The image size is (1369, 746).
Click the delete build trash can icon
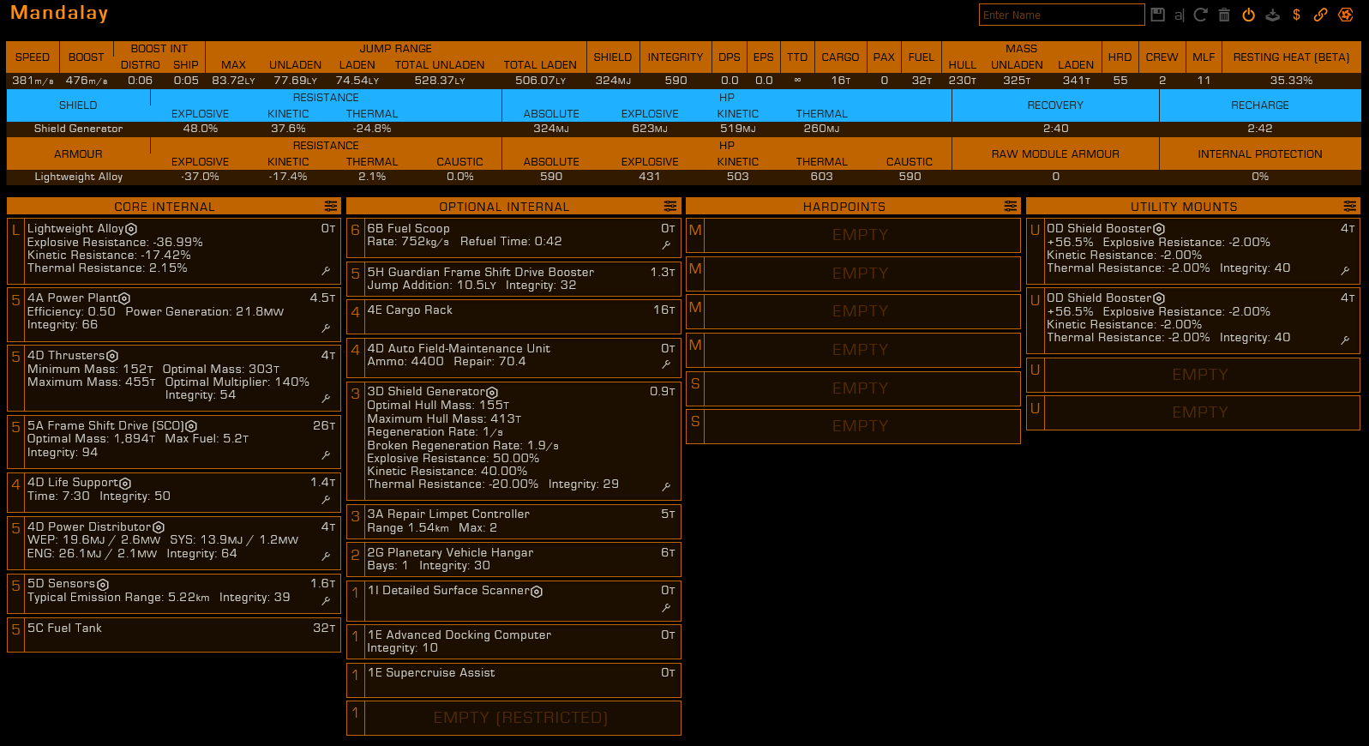1224,15
